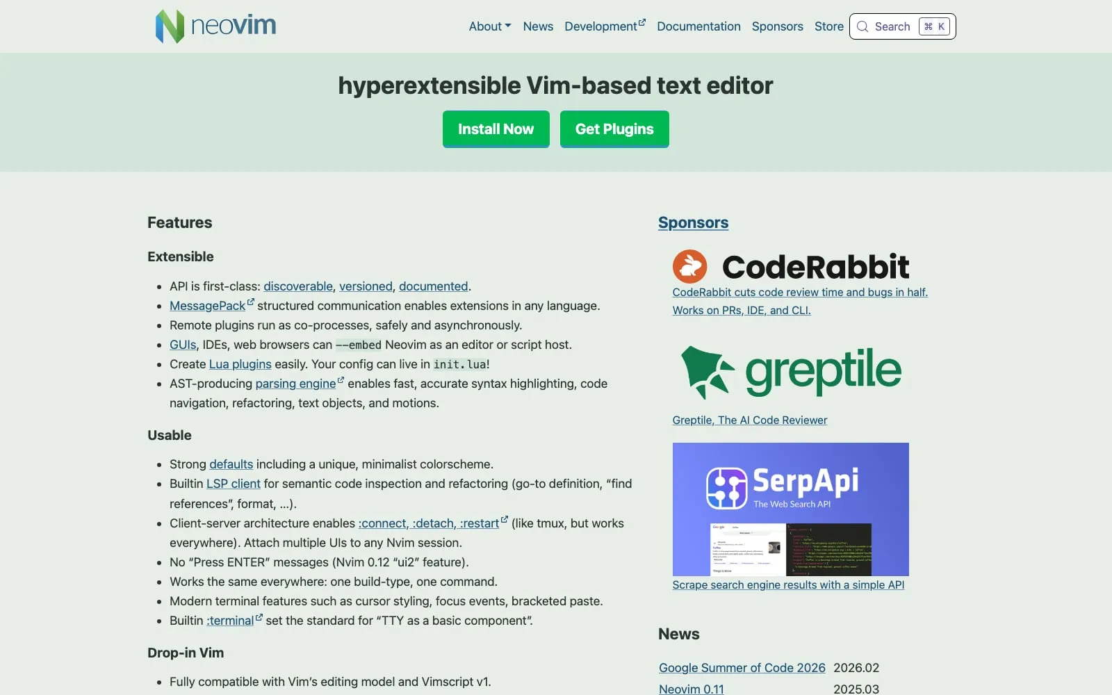This screenshot has width=1112, height=695.
Task: Click the greptile sponsor logo
Action: tap(791, 372)
